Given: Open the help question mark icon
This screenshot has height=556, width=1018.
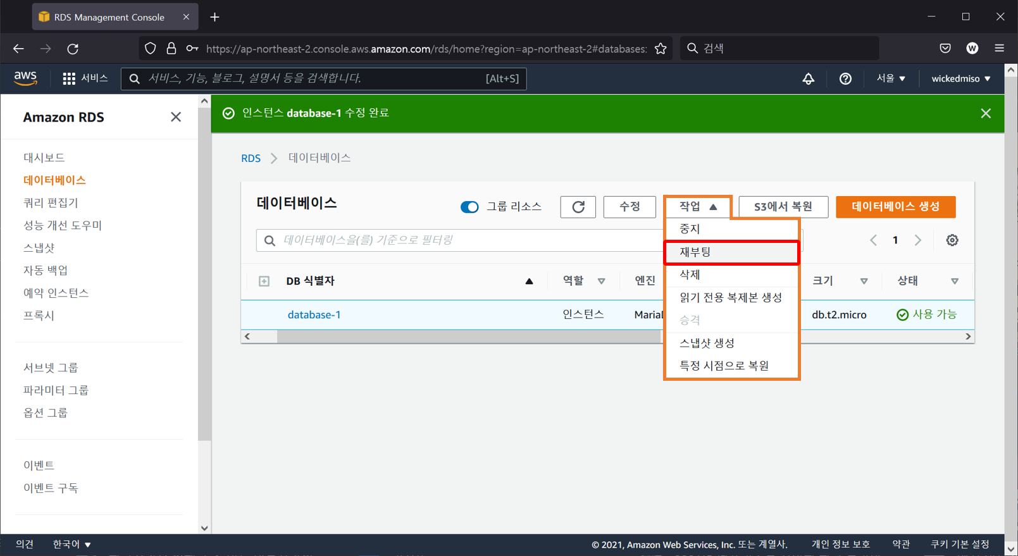Looking at the screenshot, I should point(845,78).
